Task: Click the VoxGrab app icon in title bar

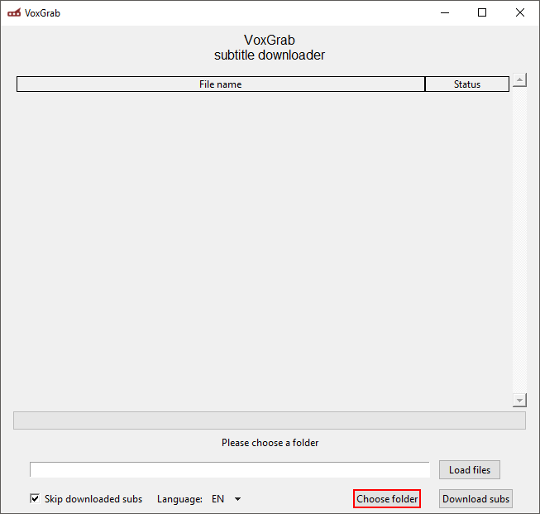Action: [x=14, y=12]
